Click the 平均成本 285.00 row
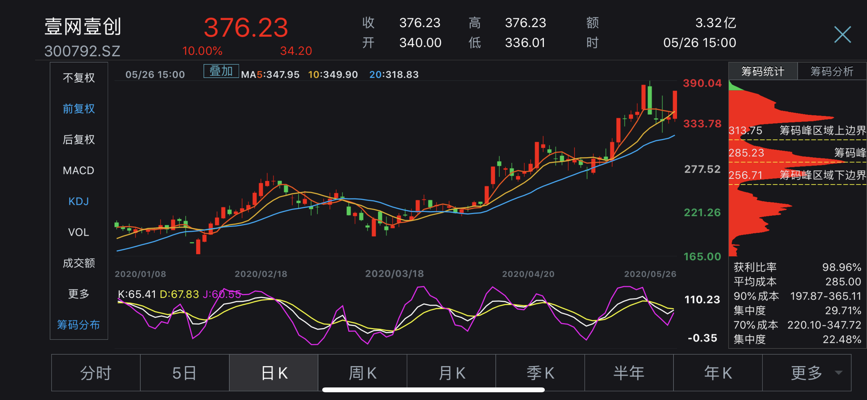 (797, 282)
